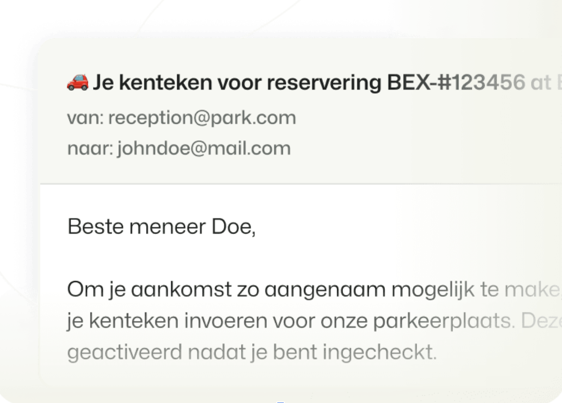Click the line 'geactiveerd nadat je bent ingecheckt.'
Screen dimensions: 562x403
tap(252, 352)
